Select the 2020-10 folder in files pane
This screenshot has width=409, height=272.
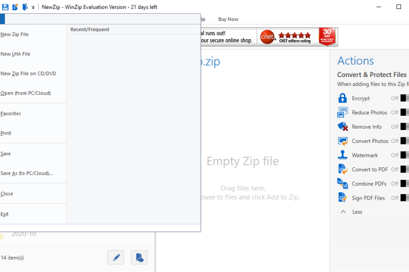pyautogui.click(x=24, y=234)
